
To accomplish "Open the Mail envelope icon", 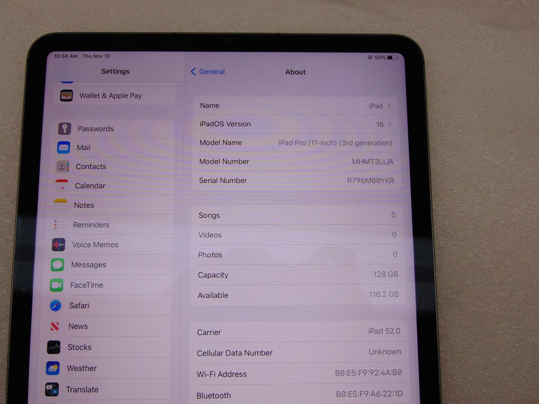I will 64,147.
